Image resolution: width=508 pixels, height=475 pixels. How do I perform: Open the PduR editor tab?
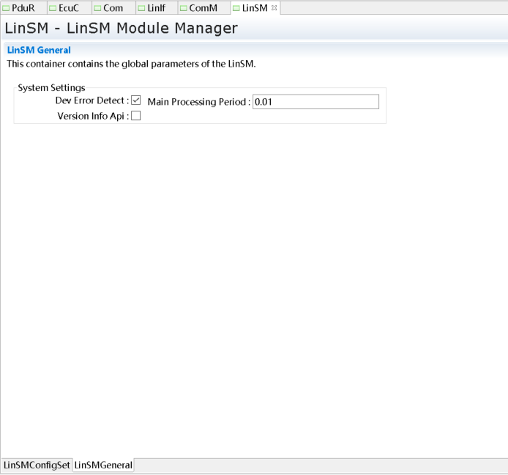(x=23, y=8)
